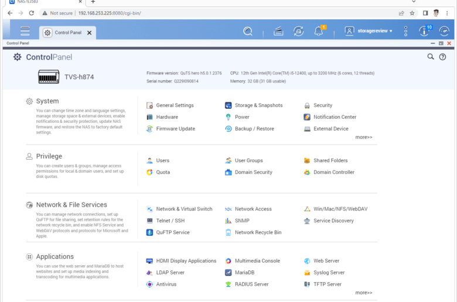Open Power settings
Image resolution: width=457 pixels, height=302 pixels.
pyautogui.click(x=237, y=117)
